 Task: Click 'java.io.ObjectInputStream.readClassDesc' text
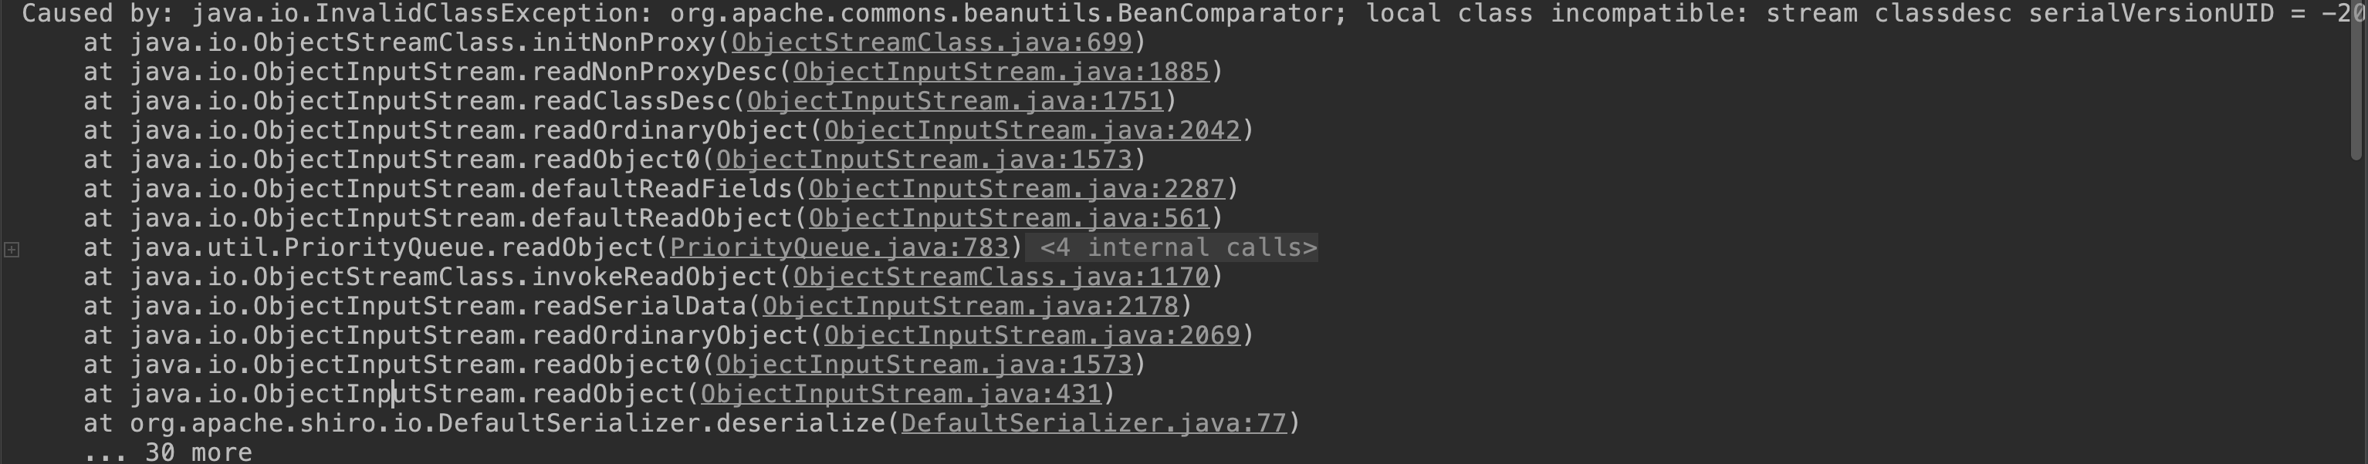click(x=430, y=101)
